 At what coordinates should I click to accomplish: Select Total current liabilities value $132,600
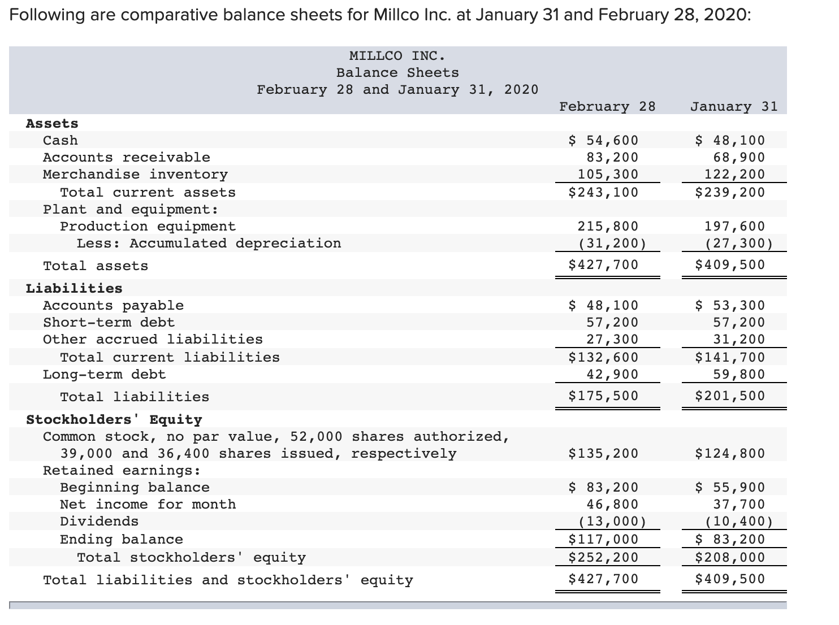click(x=603, y=357)
